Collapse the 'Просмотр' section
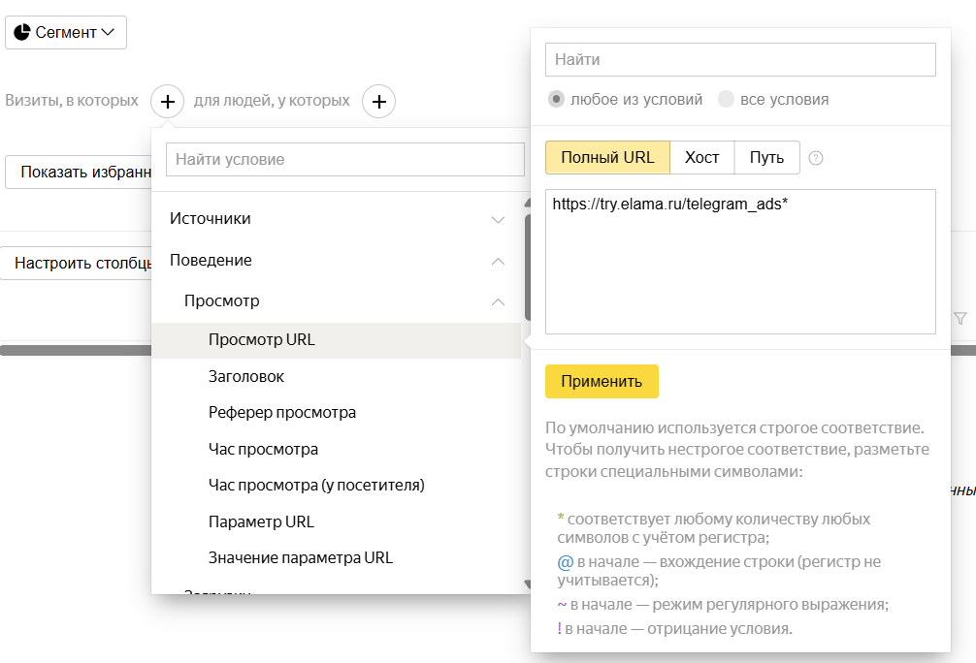Viewport: 976px width, 663px height. 498,300
